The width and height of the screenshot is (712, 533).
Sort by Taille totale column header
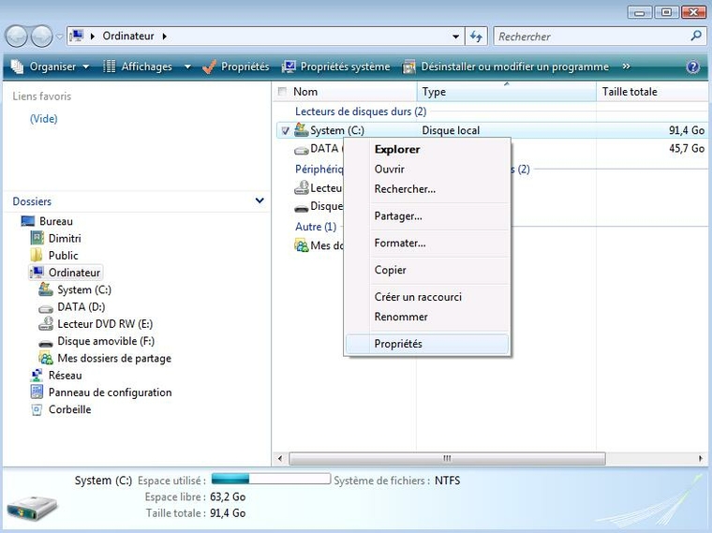pyautogui.click(x=630, y=92)
